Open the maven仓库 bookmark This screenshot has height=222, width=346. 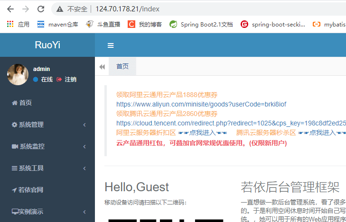click(x=57, y=24)
